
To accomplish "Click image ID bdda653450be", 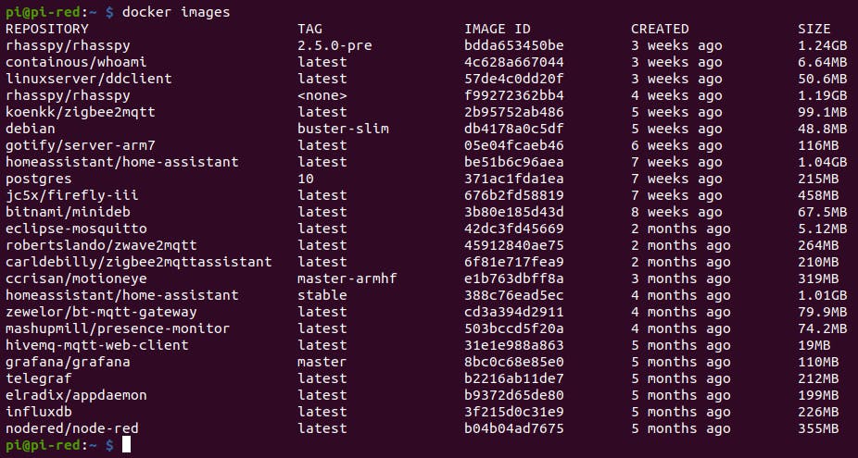I will 514,45.
